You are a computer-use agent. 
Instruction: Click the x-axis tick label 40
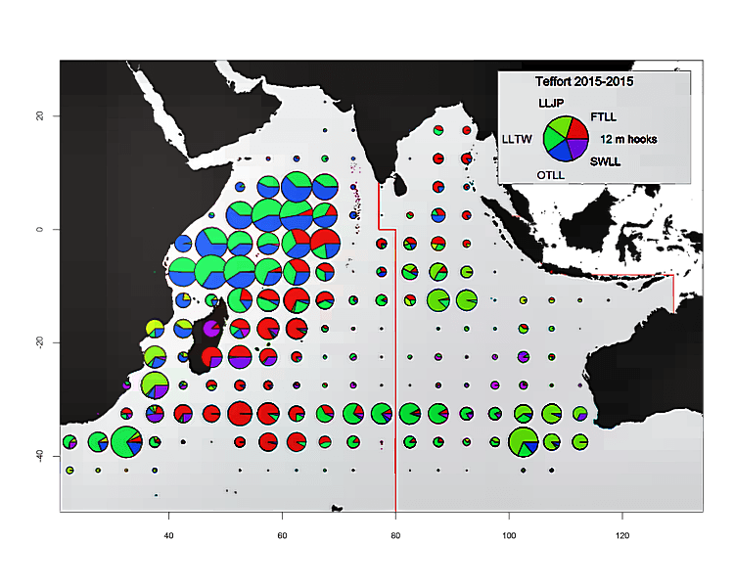point(168,535)
